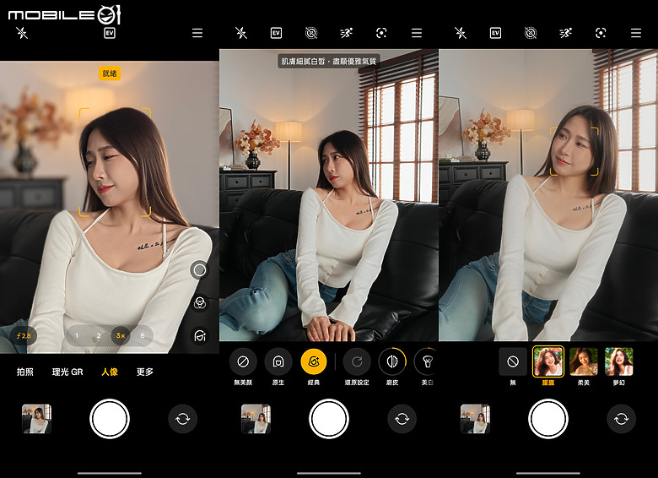Select 3x zoom level
Viewport: 658px width, 478px height.
point(121,335)
